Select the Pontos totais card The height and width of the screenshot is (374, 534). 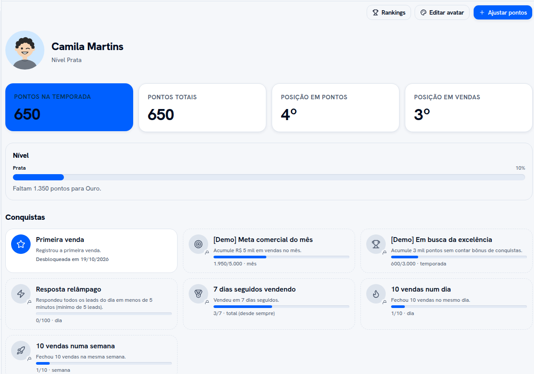202,108
